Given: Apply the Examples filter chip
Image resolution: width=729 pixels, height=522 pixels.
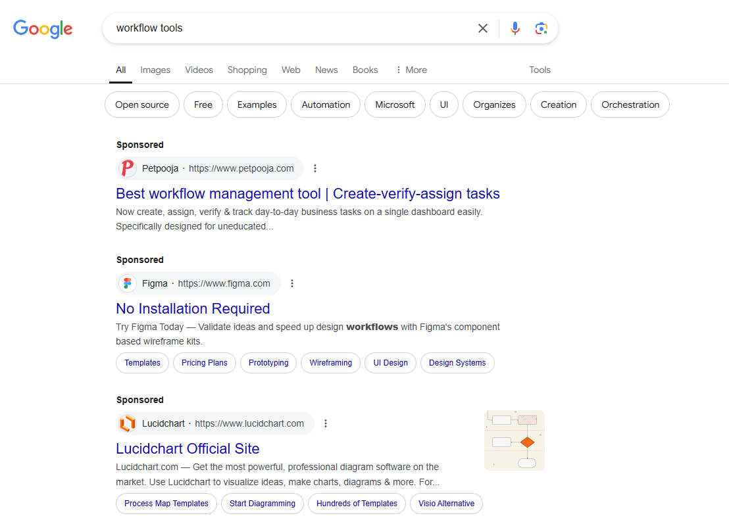Looking at the screenshot, I should coord(257,105).
